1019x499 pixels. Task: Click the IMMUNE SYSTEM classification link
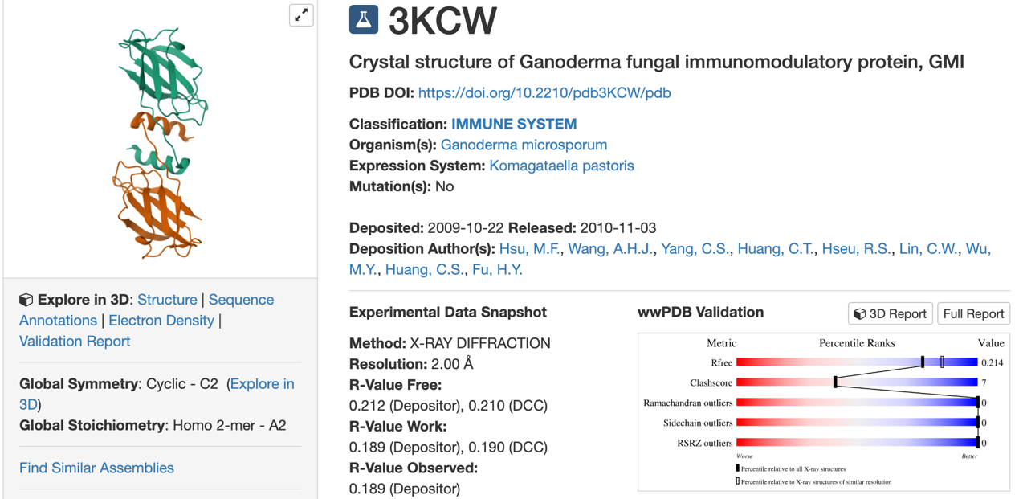click(x=514, y=124)
